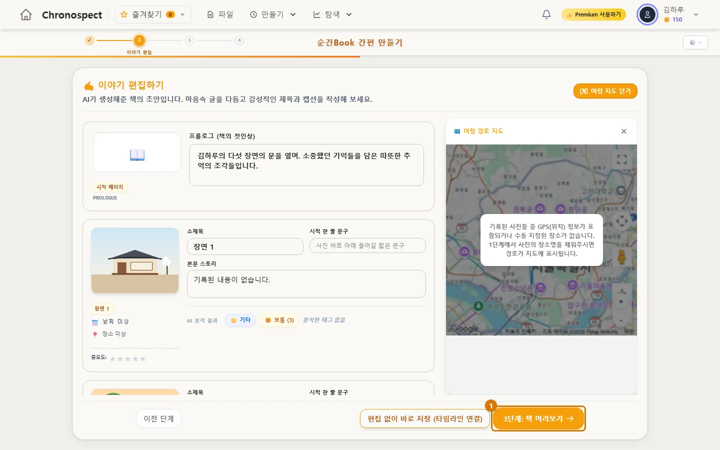720x450 pixels.
Task: Click the map pan direction control
Action: point(621,220)
